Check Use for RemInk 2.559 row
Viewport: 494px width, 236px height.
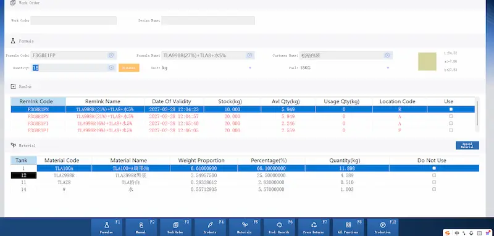[x=451, y=130]
